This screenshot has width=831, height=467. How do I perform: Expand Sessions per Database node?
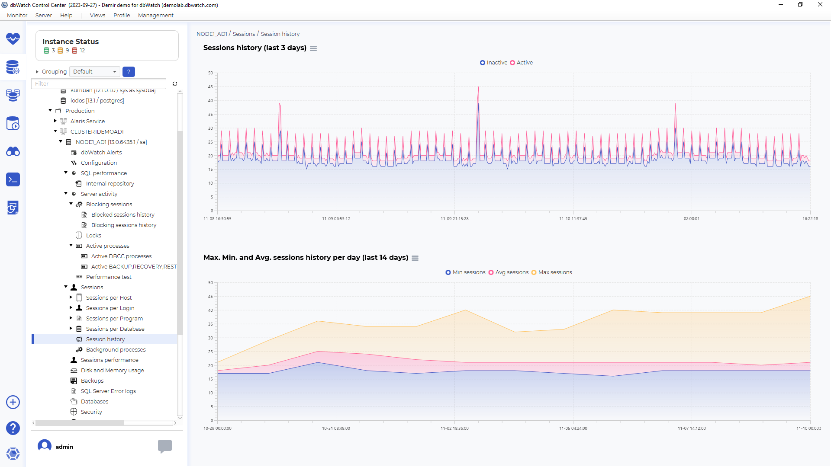(71, 329)
